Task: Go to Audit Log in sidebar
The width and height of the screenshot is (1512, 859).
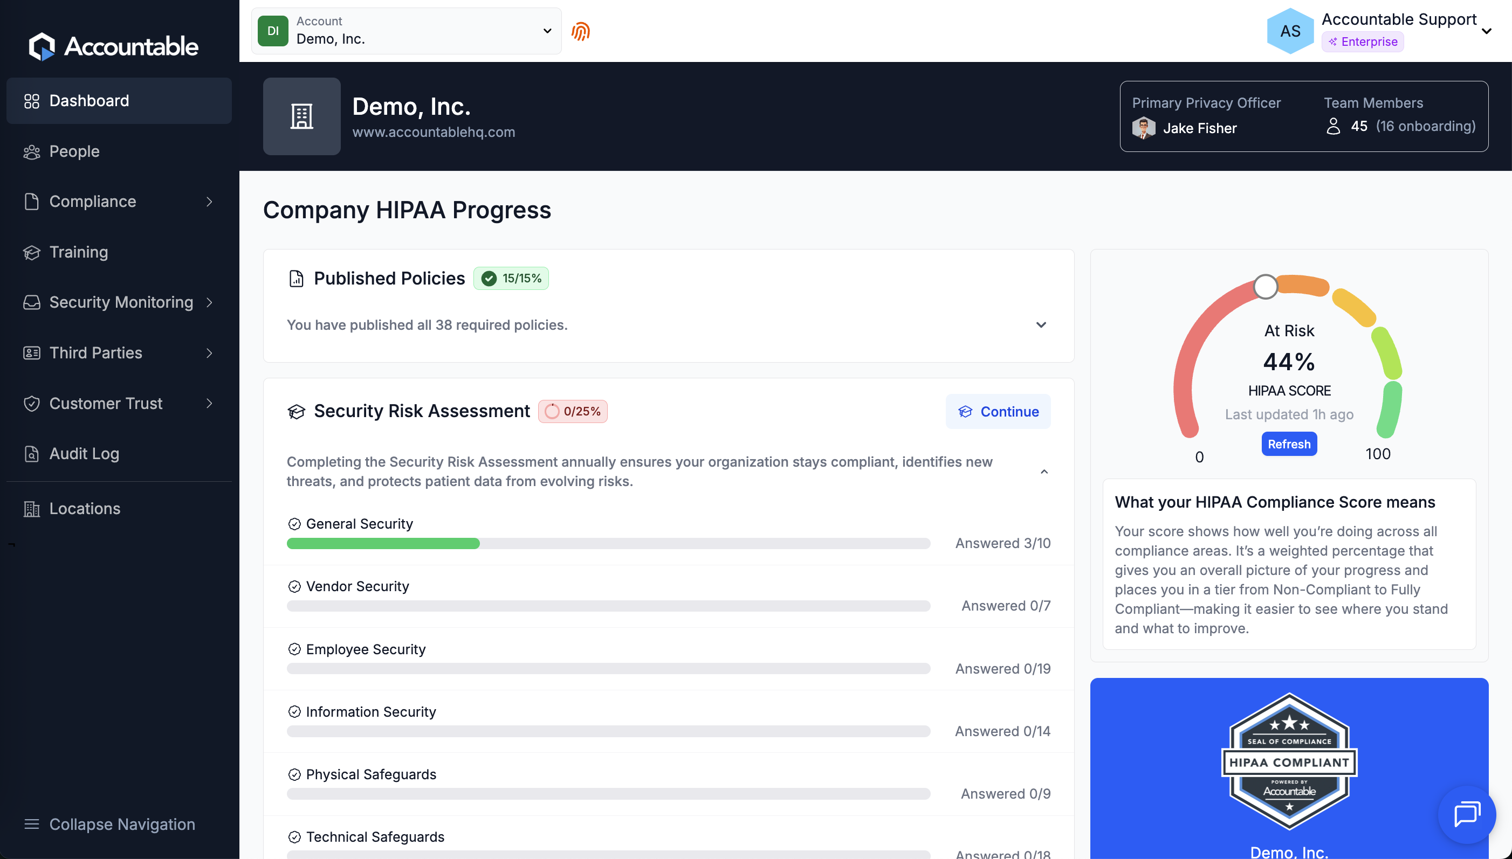Action: coord(84,454)
